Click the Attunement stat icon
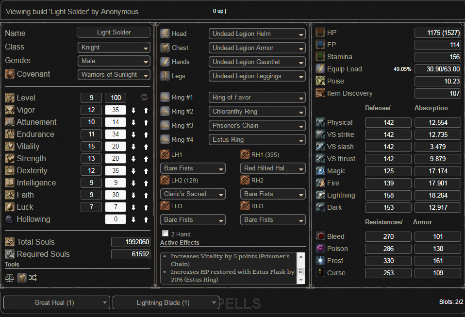 [x=10, y=122]
